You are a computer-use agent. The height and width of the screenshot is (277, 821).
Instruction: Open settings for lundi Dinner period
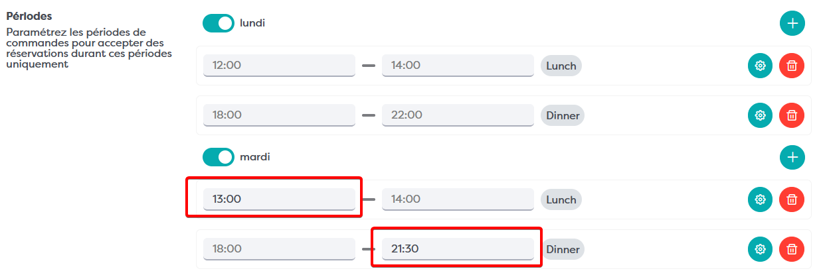tap(761, 115)
